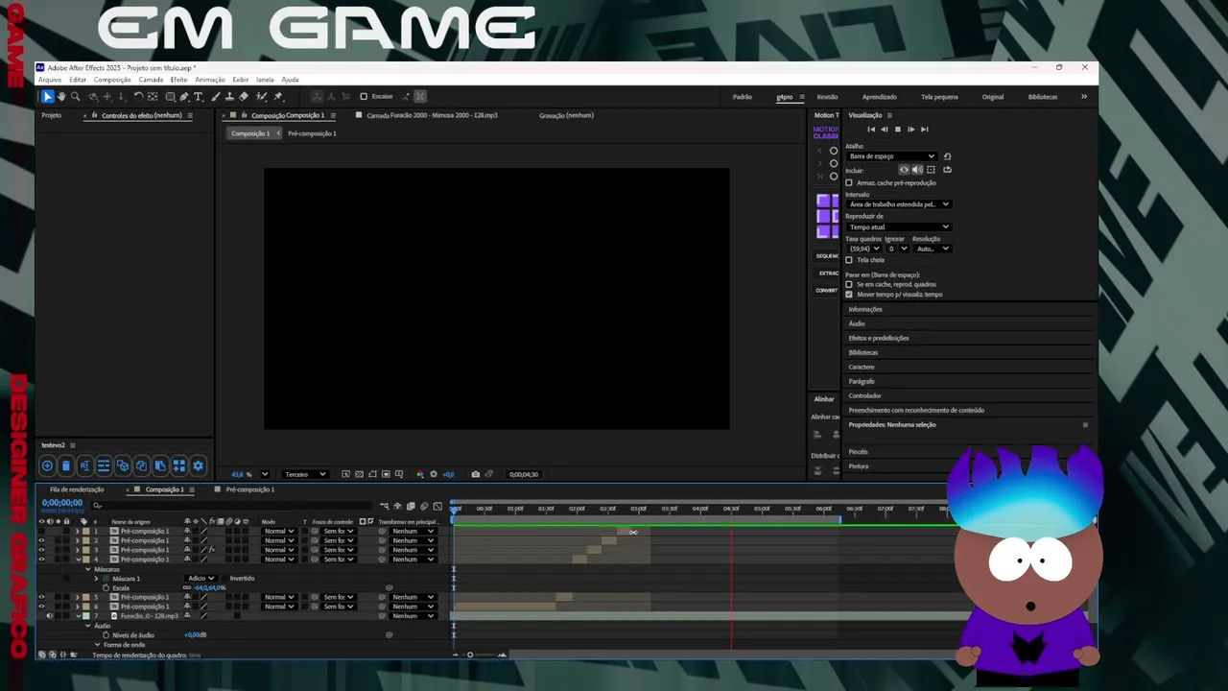Image resolution: width=1228 pixels, height=691 pixels.
Task: Open the Resolução Auto dropdown
Action: (932, 249)
